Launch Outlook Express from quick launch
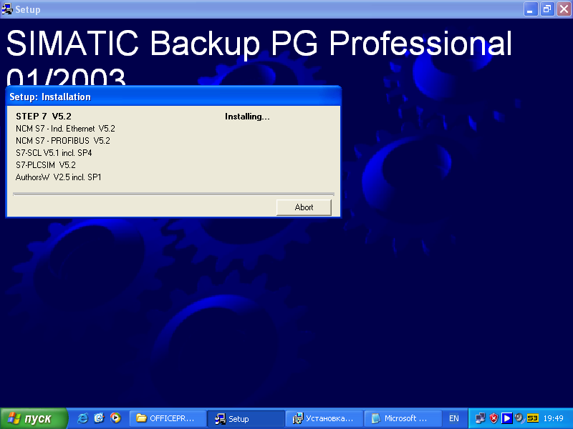This screenshot has width=573, height=429. pyautogui.click(x=99, y=418)
